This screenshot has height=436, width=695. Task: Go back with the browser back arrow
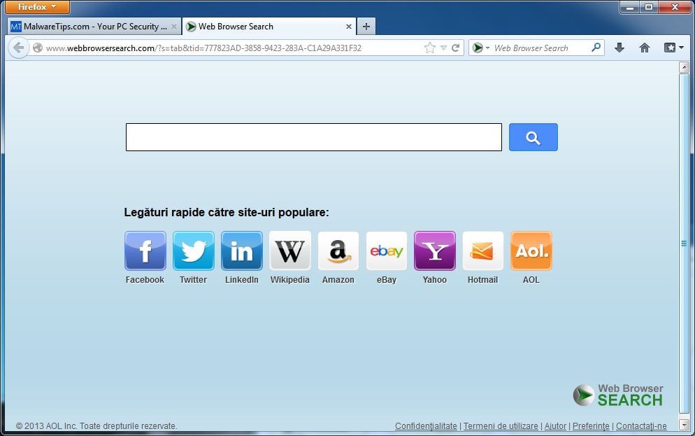tap(19, 48)
